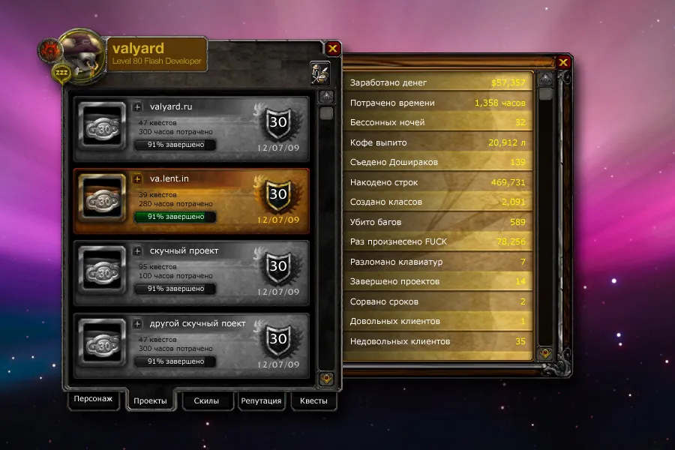Click the red faction emblem beside the portrait
The height and width of the screenshot is (450, 675).
[x=49, y=50]
